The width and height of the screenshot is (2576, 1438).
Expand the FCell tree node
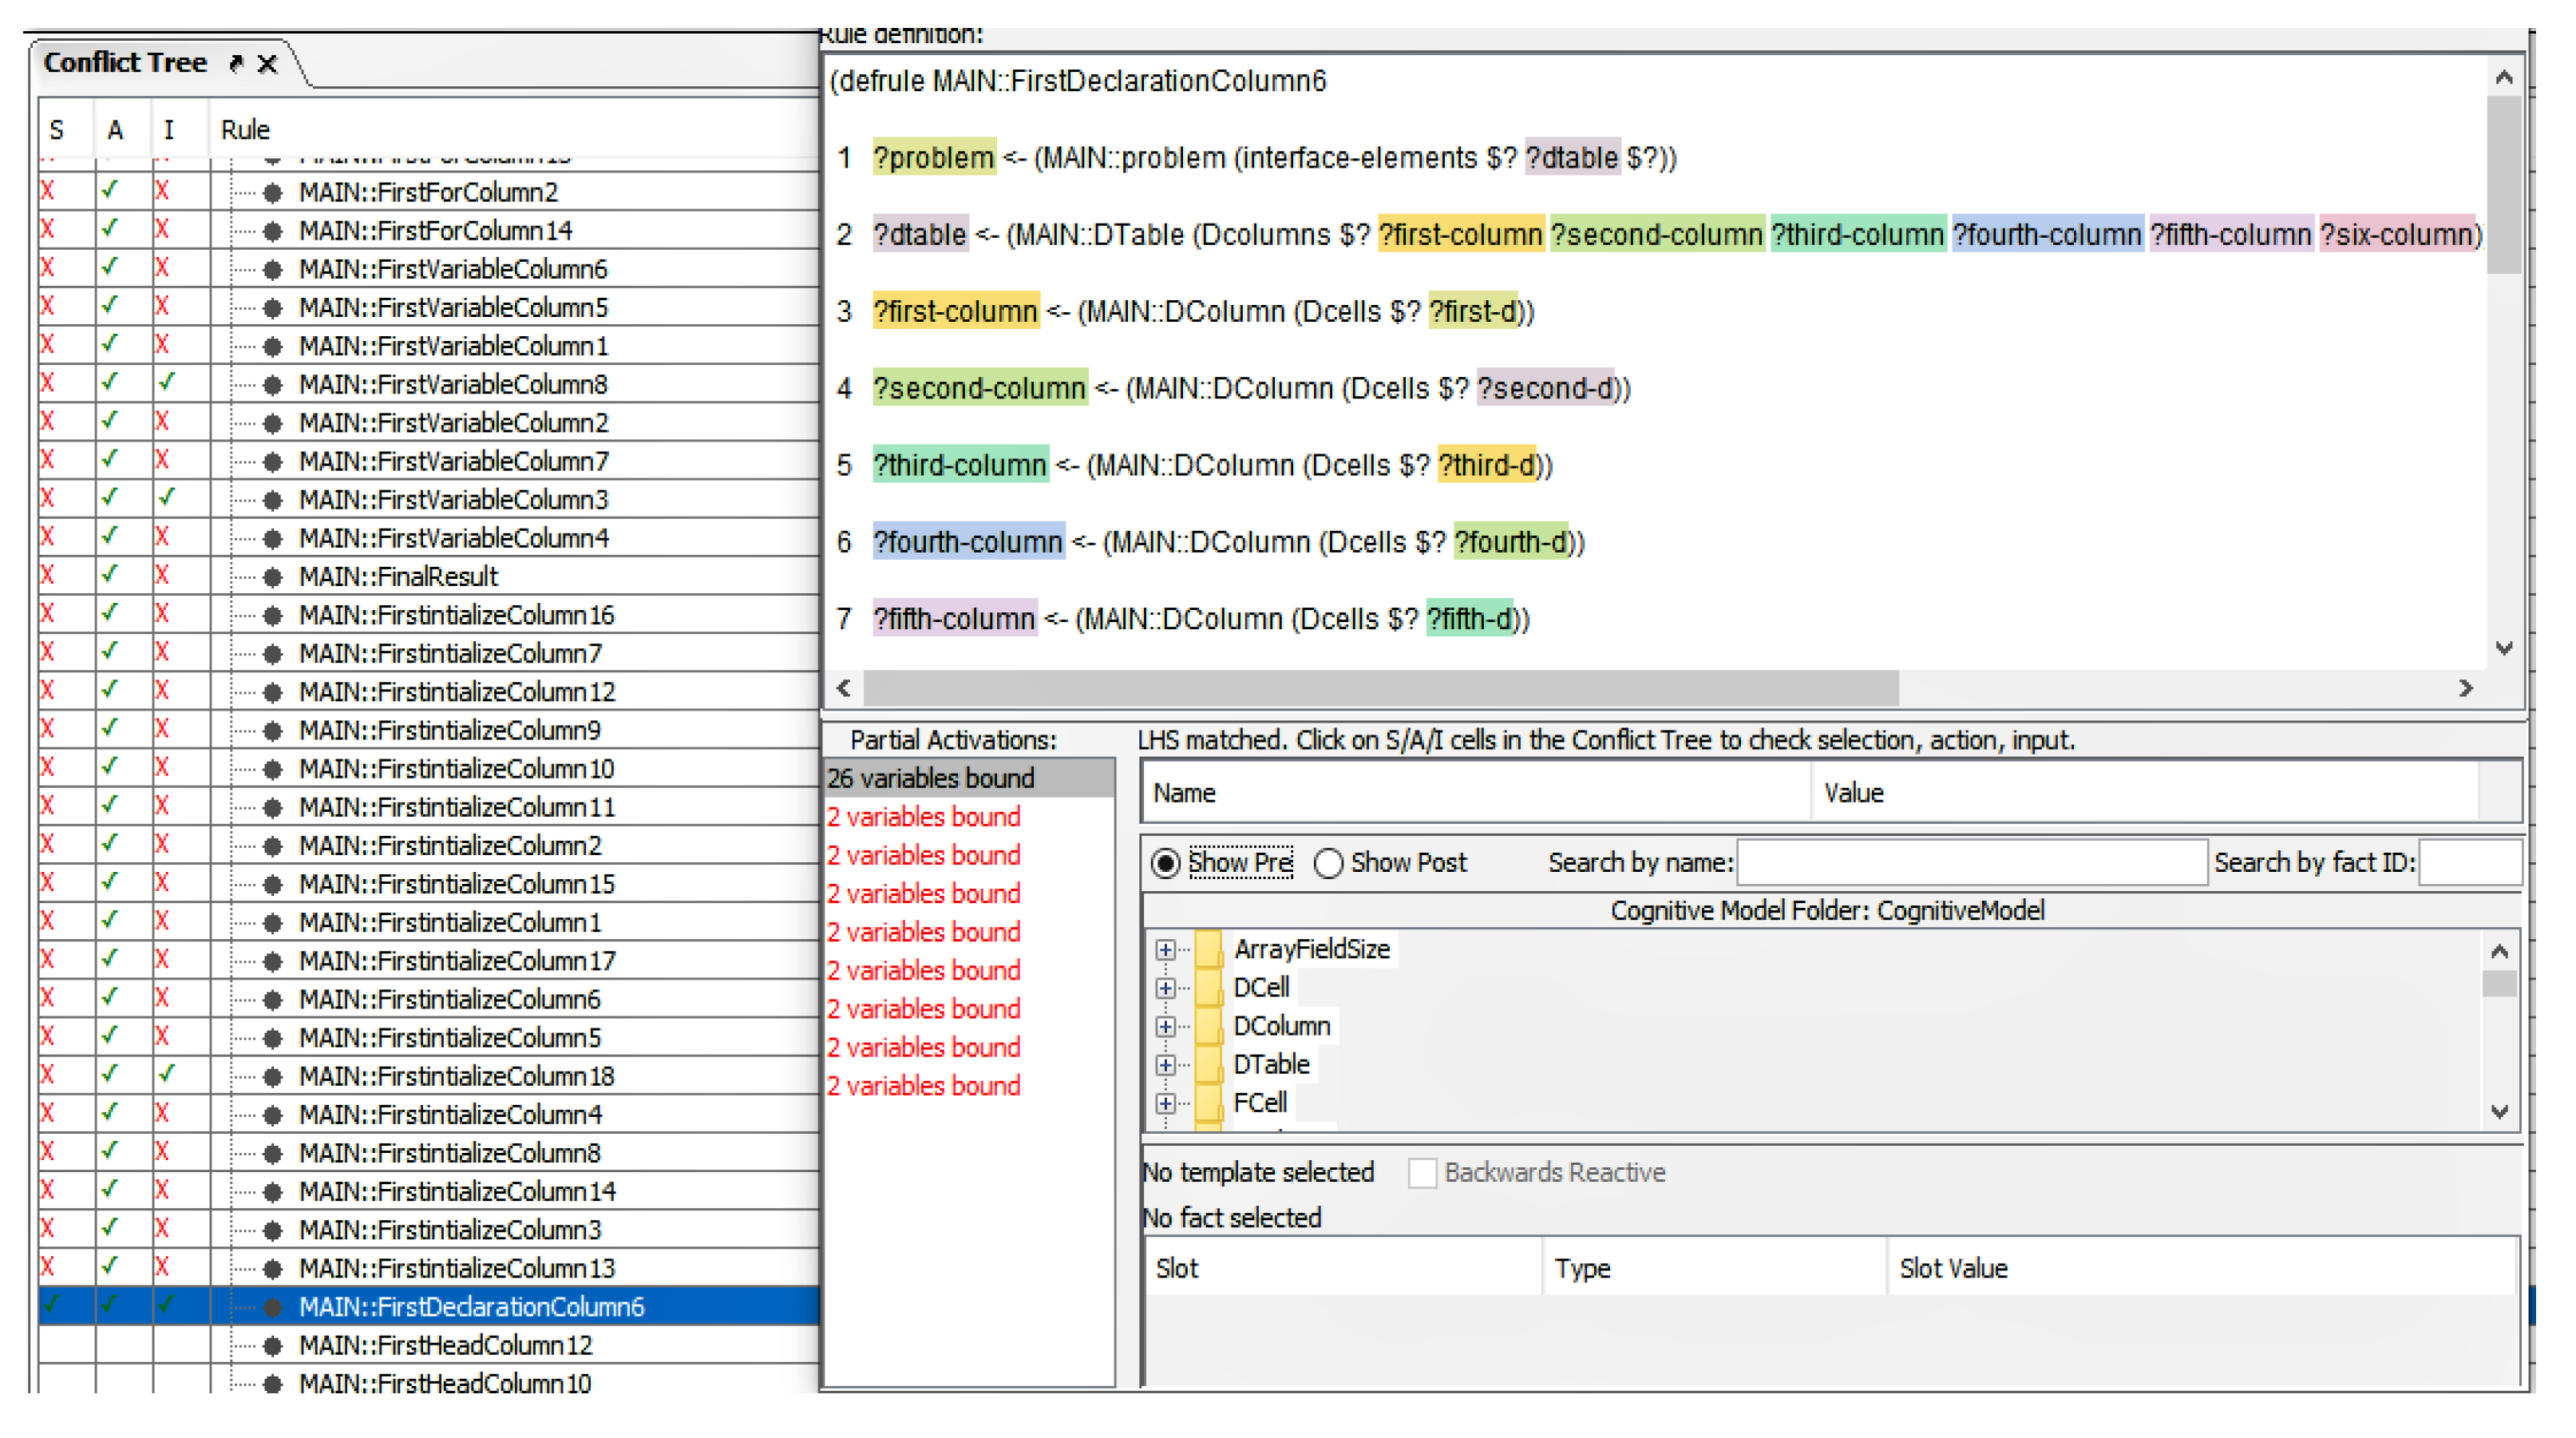pyautogui.click(x=1165, y=1104)
